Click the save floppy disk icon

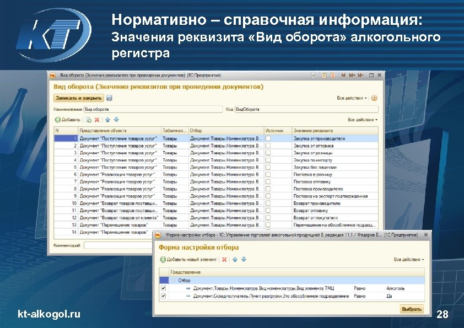pos(109,98)
